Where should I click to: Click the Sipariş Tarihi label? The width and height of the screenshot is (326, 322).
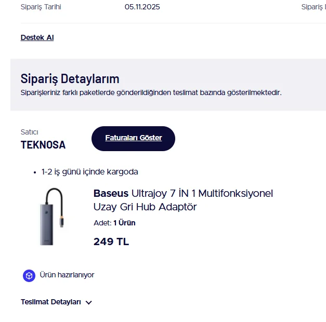(x=41, y=7)
